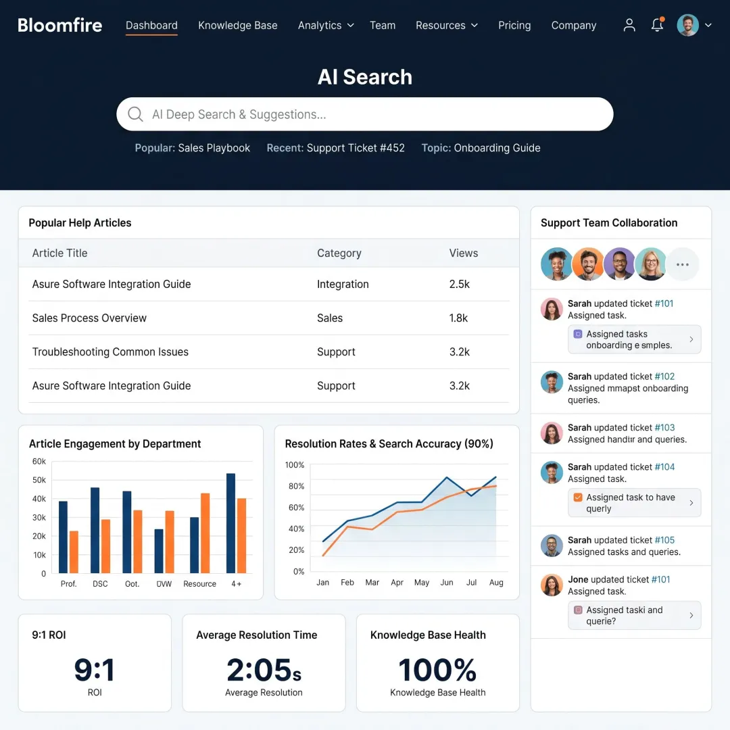Expand the Analytics menu

(x=325, y=25)
